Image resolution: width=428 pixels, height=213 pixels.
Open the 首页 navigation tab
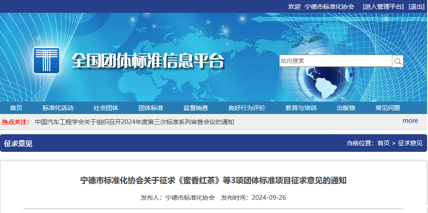[16, 108]
